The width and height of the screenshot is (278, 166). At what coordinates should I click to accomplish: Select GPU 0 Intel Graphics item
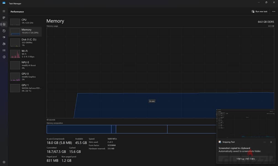25,77
